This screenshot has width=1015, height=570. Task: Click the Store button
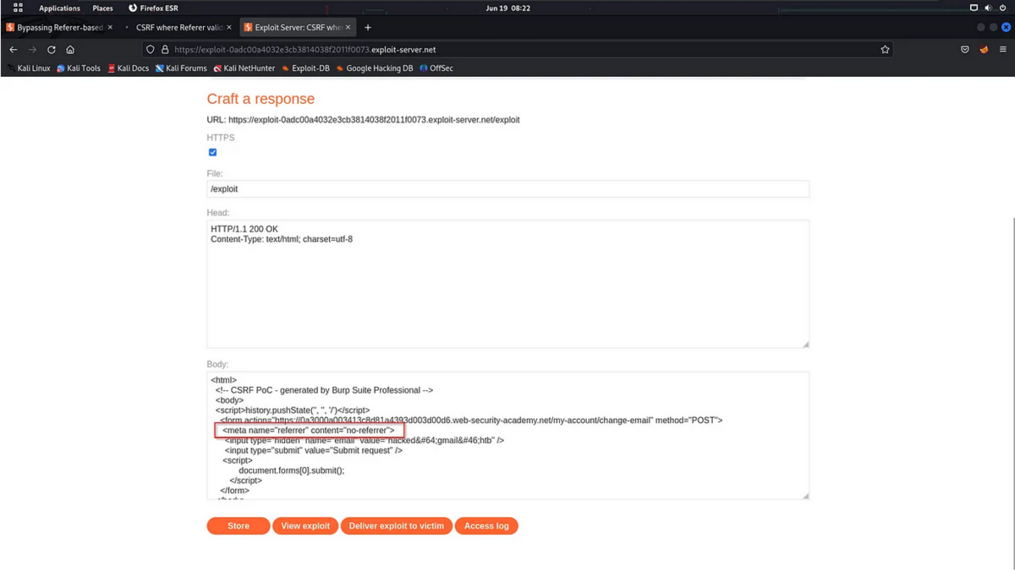239,526
